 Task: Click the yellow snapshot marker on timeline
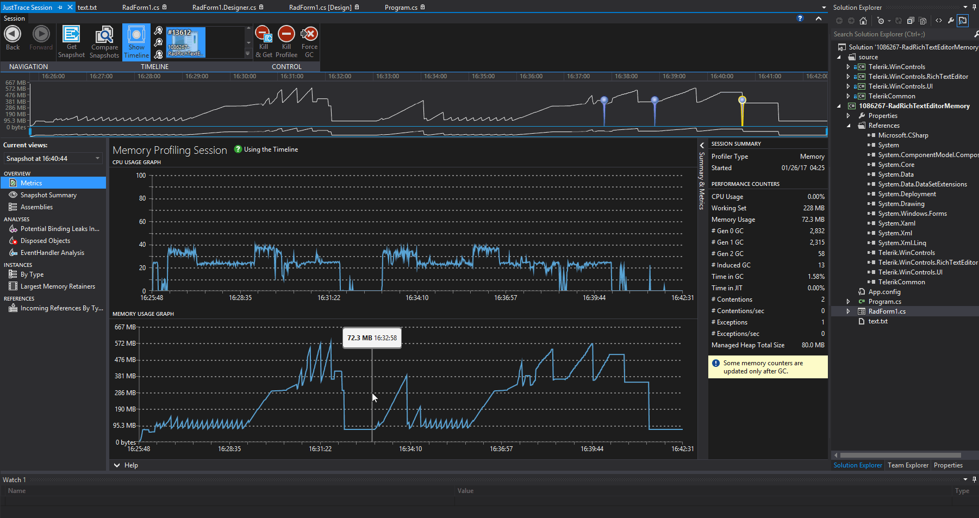742,100
